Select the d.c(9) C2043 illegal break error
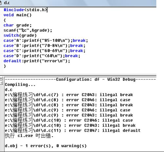 (69, 115)
